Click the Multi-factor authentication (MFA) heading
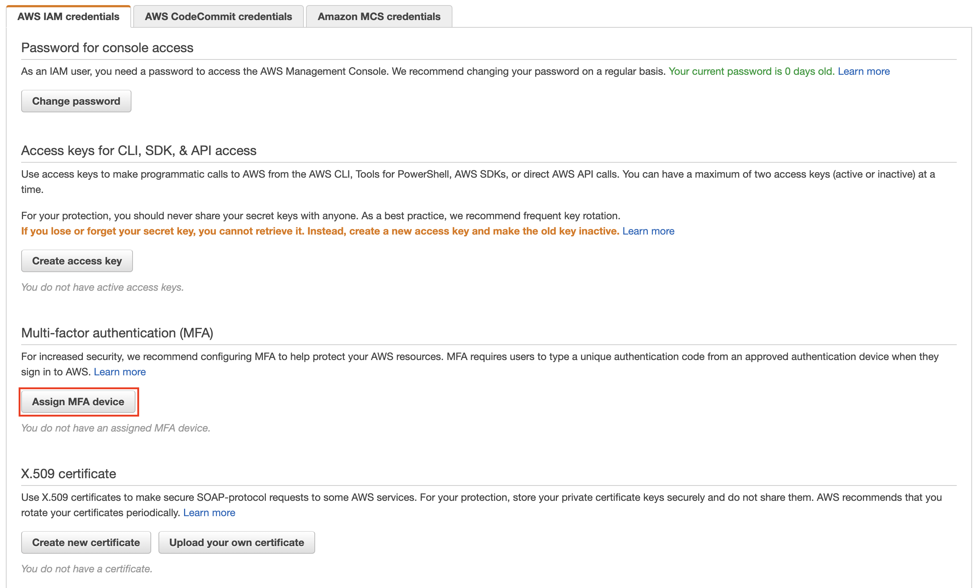975x588 pixels. click(117, 333)
